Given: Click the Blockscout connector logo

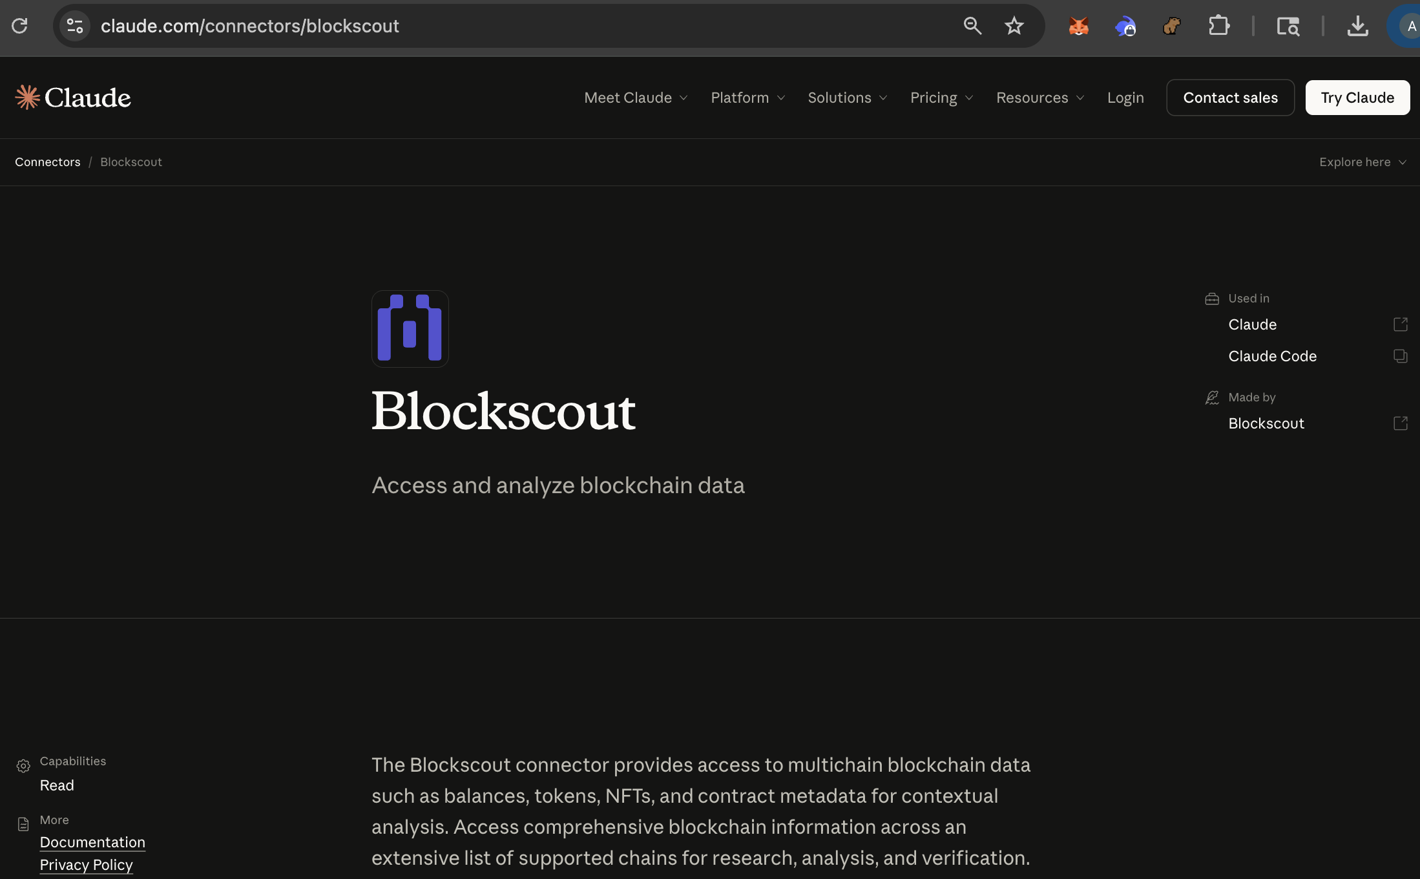Looking at the screenshot, I should 410,328.
